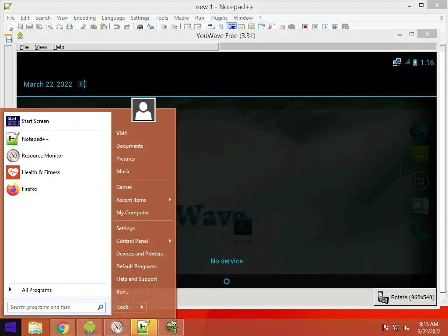Screen dimensions: 448x336
Task: Expand the Recent Items submenu arrow
Action: 170,200
